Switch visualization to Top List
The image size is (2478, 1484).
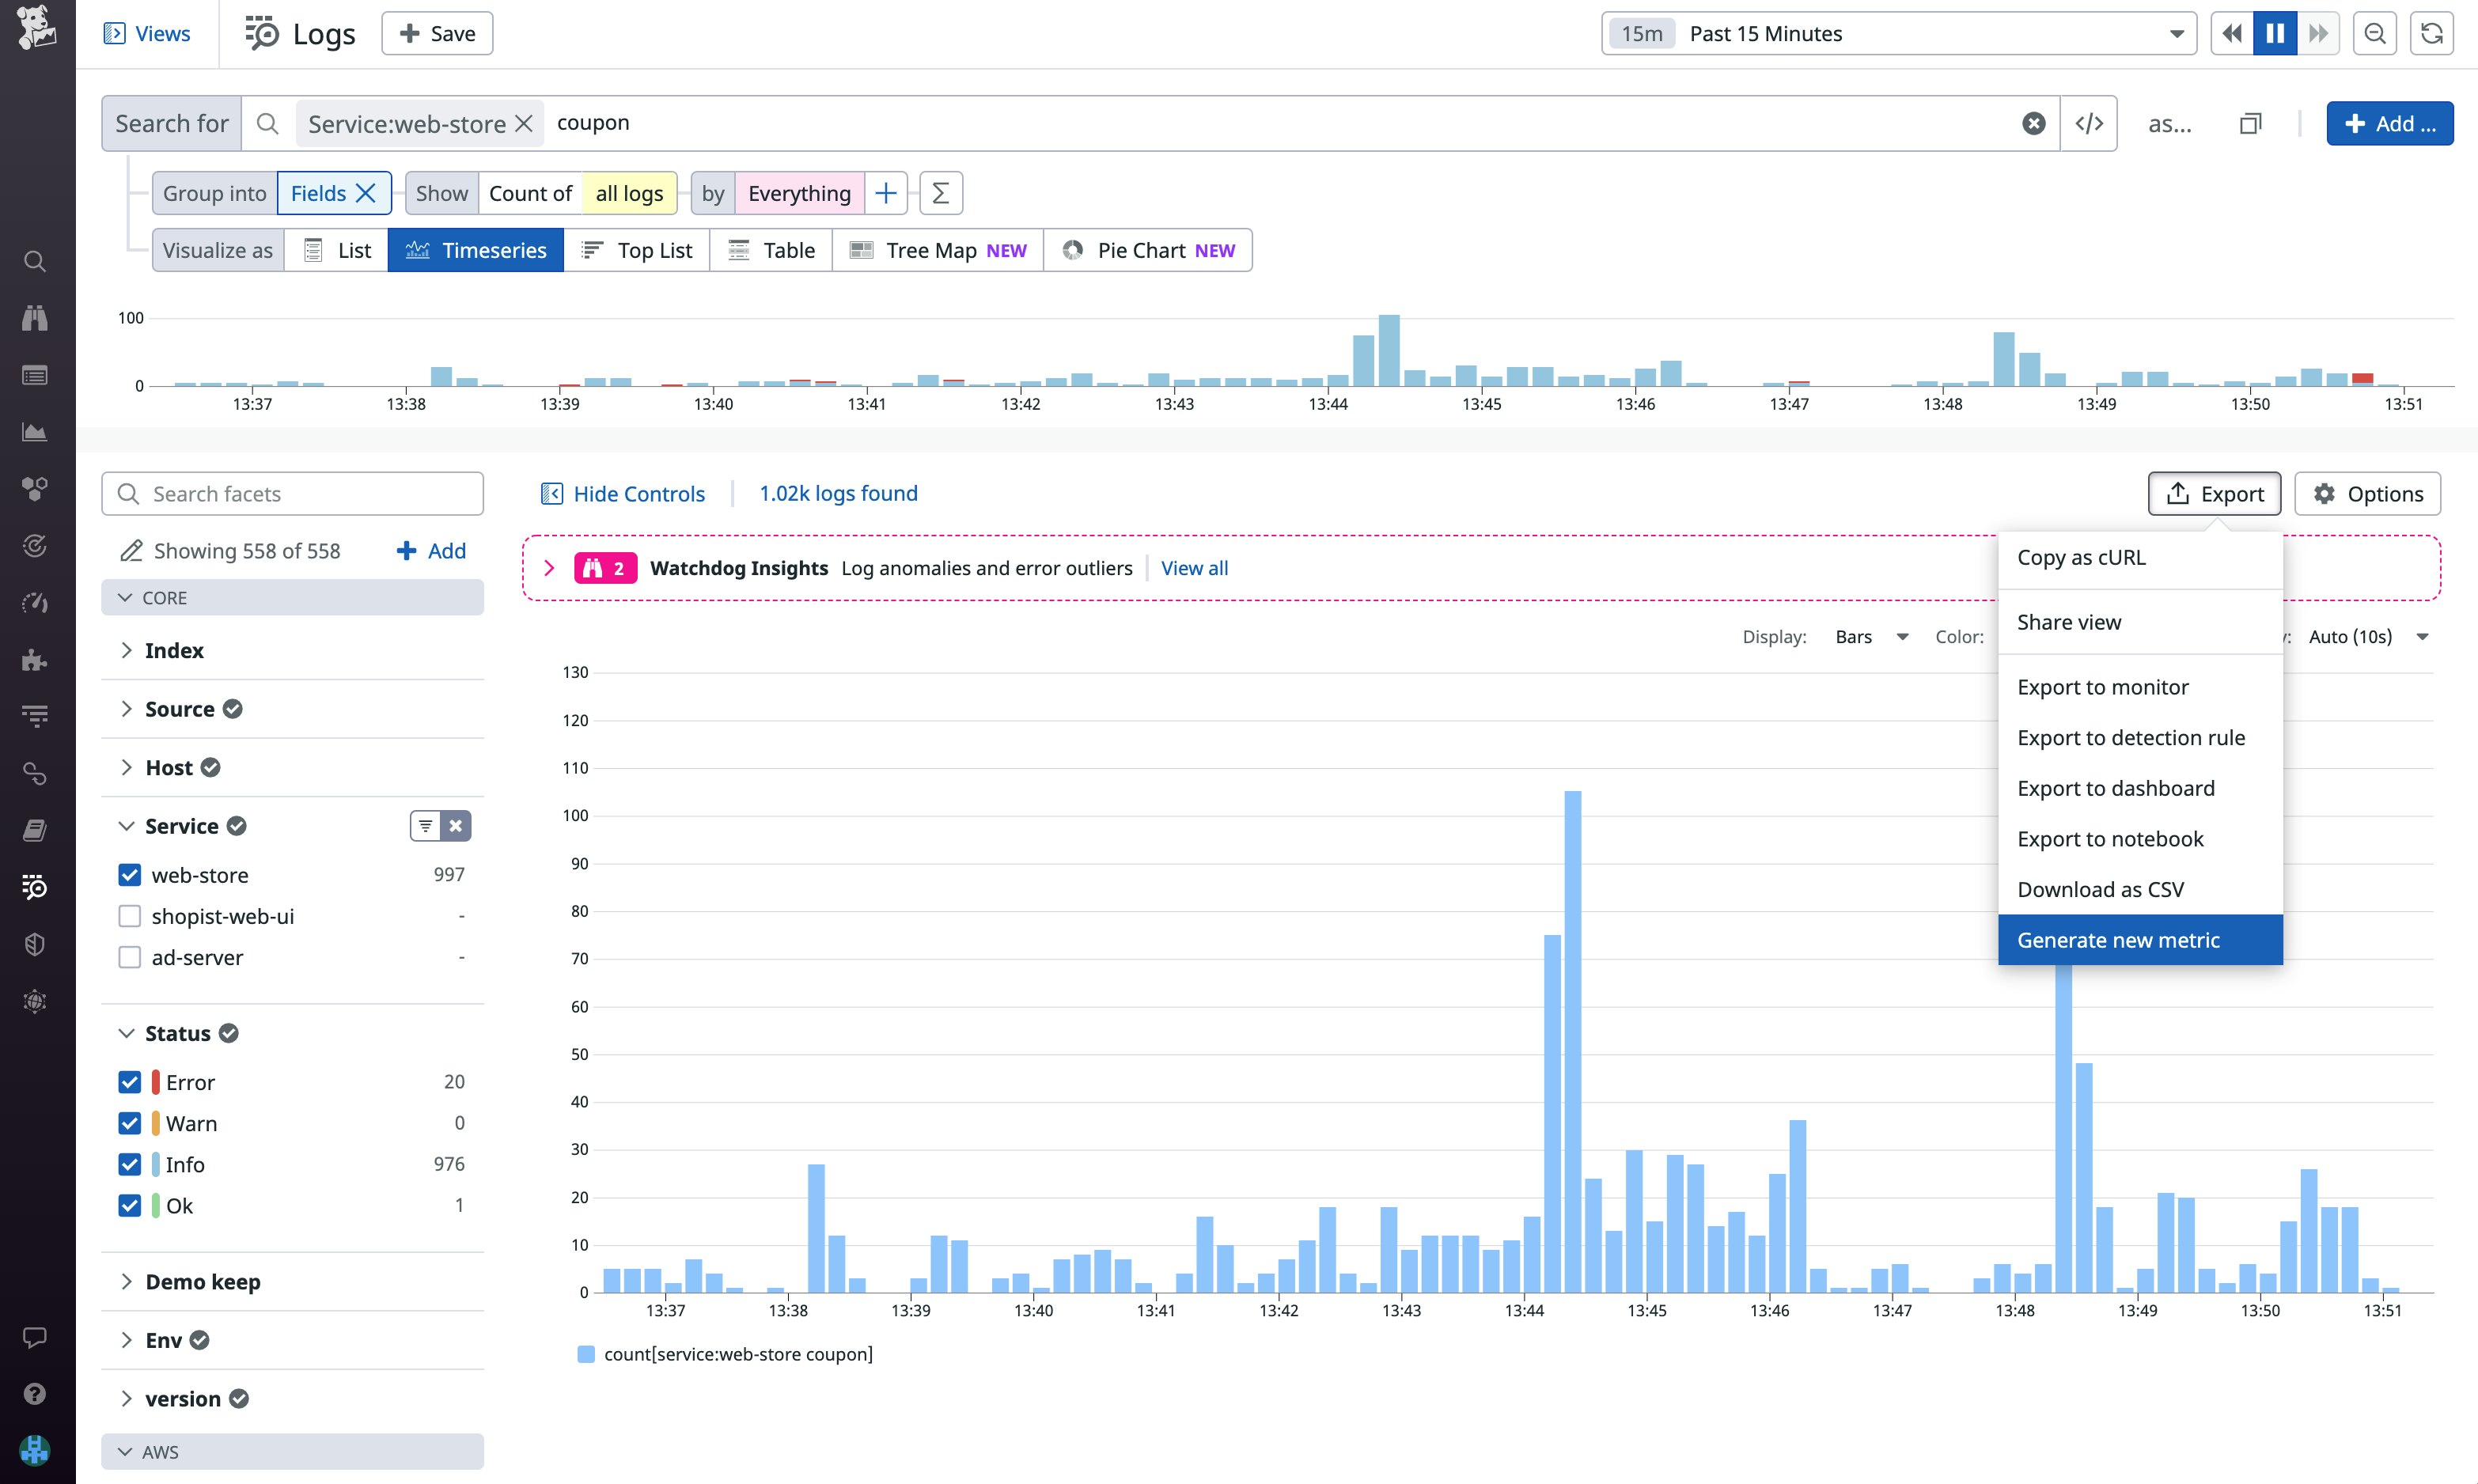tap(637, 249)
